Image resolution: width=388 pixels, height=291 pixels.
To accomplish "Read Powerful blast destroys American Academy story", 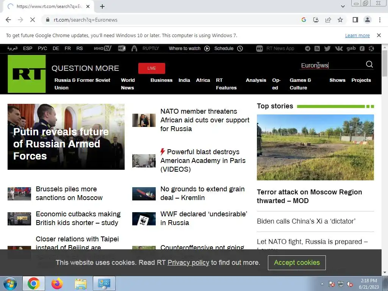I will [x=203, y=161].
